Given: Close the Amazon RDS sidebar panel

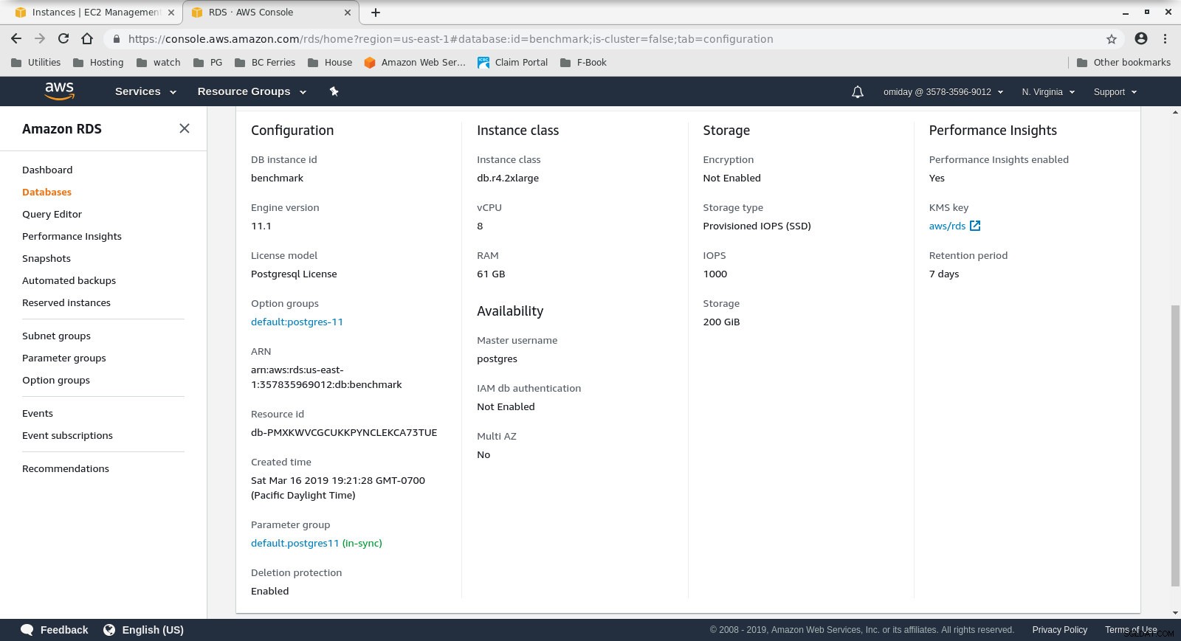Looking at the screenshot, I should pos(185,128).
